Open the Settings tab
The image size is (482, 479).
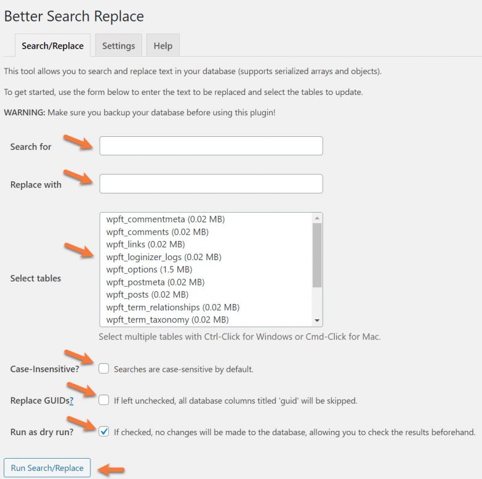tap(118, 46)
